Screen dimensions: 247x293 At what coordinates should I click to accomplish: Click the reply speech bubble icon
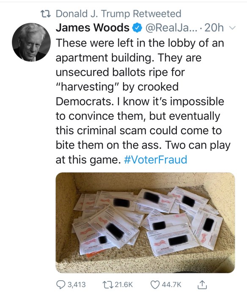click(x=60, y=285)
